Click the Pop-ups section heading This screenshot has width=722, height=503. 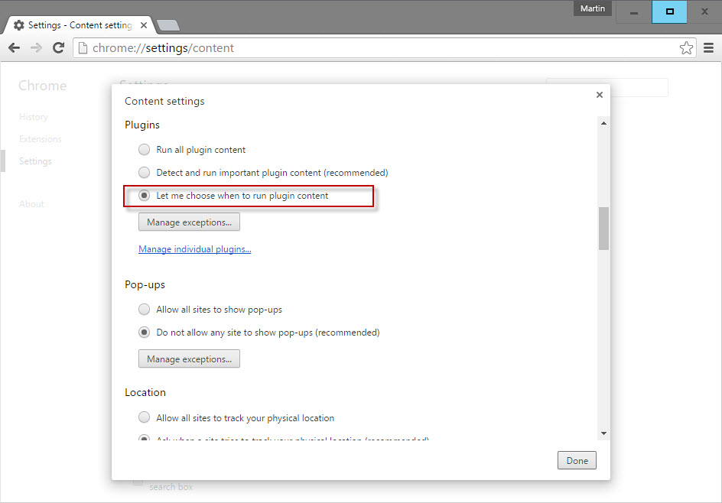pos(145,285)
